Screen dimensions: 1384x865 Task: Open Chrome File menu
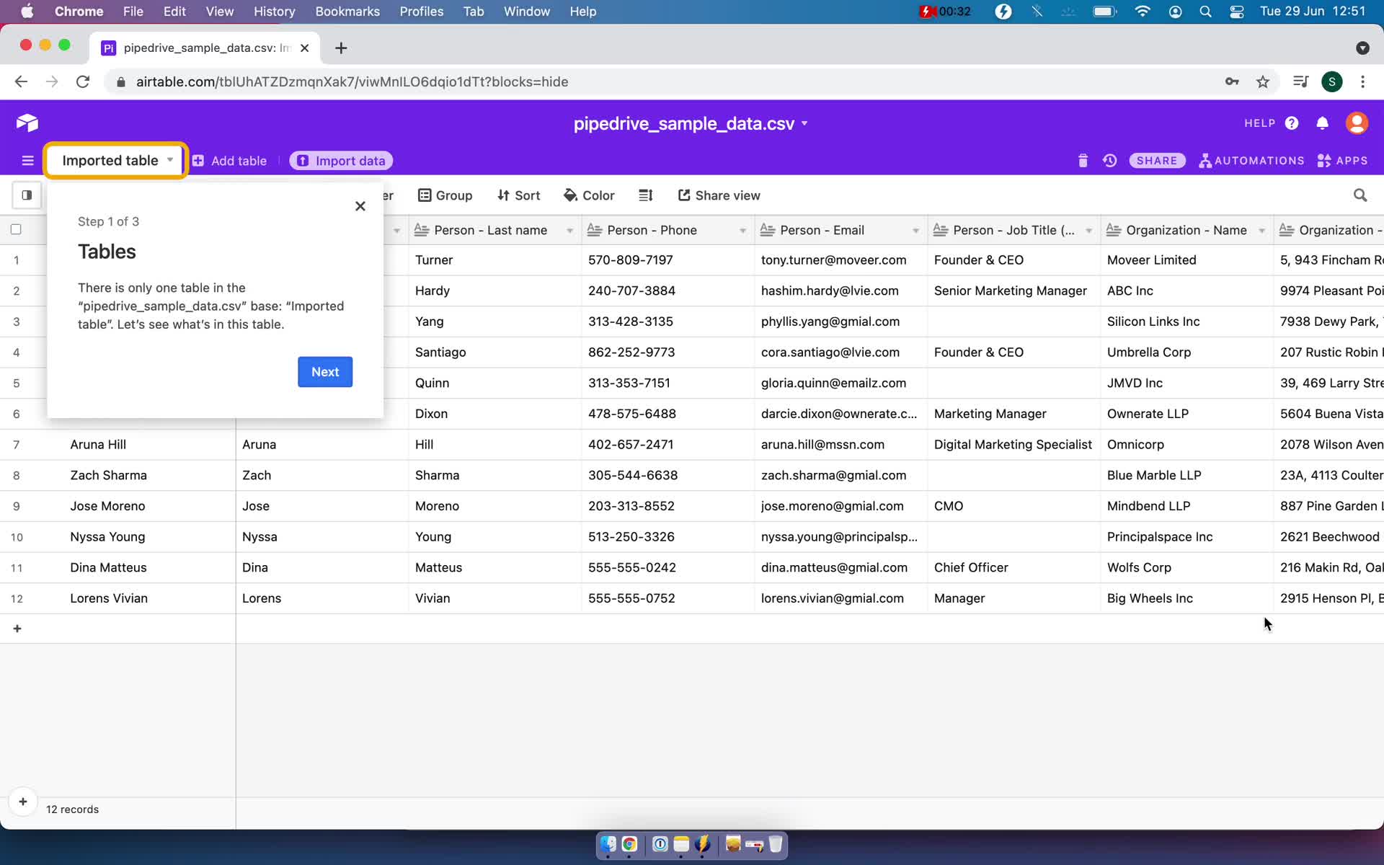pyautogui.click(x=133, y=12)
